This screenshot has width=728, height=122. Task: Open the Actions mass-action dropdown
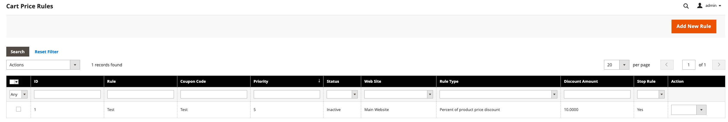43,65
